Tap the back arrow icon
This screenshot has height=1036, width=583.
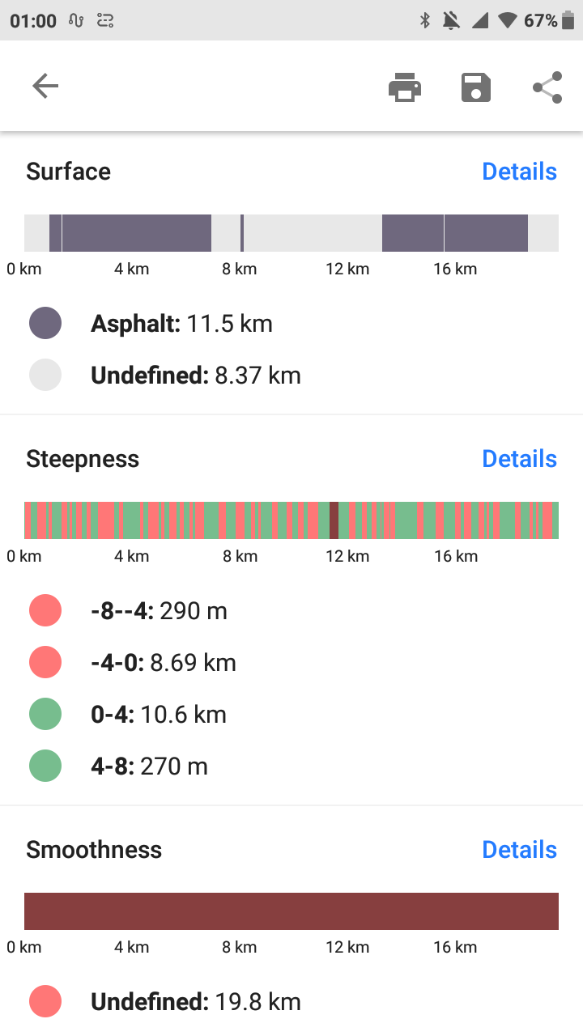tap(45, 87)
